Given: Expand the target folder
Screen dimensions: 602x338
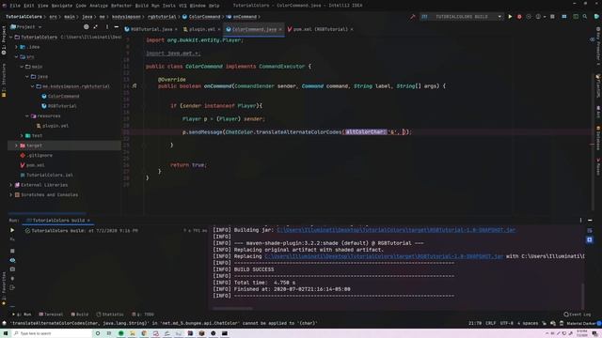Looking at the screenshot, I should pos(16,146).
